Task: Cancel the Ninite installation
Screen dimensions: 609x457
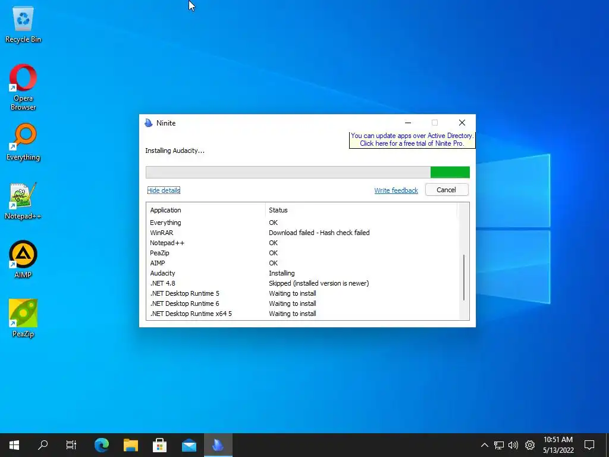Action: [x=446, y=190]
